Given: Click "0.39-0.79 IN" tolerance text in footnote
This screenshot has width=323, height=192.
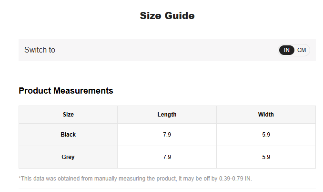Looking at the screenshot, I should click(x=235, y=178).
